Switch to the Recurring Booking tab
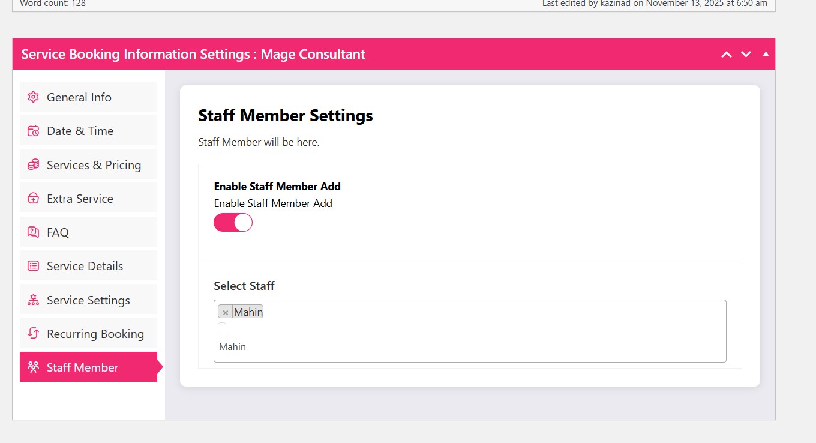Viewport: 816px width, 443px height. [95, 334]
